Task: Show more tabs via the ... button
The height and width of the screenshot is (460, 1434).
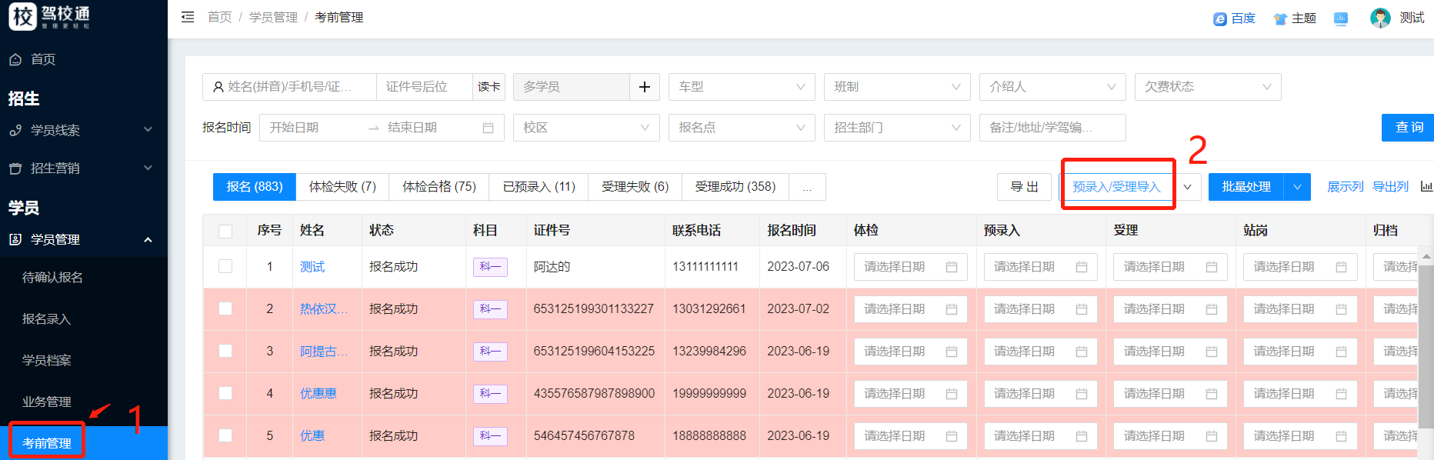Action: [x=807, y=187]
